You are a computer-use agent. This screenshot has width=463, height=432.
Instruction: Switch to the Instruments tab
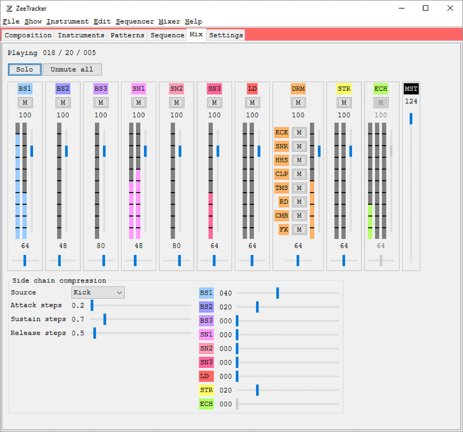click(81, 35)
